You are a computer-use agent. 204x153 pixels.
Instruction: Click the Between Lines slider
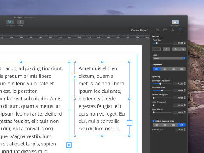point(162,91)
